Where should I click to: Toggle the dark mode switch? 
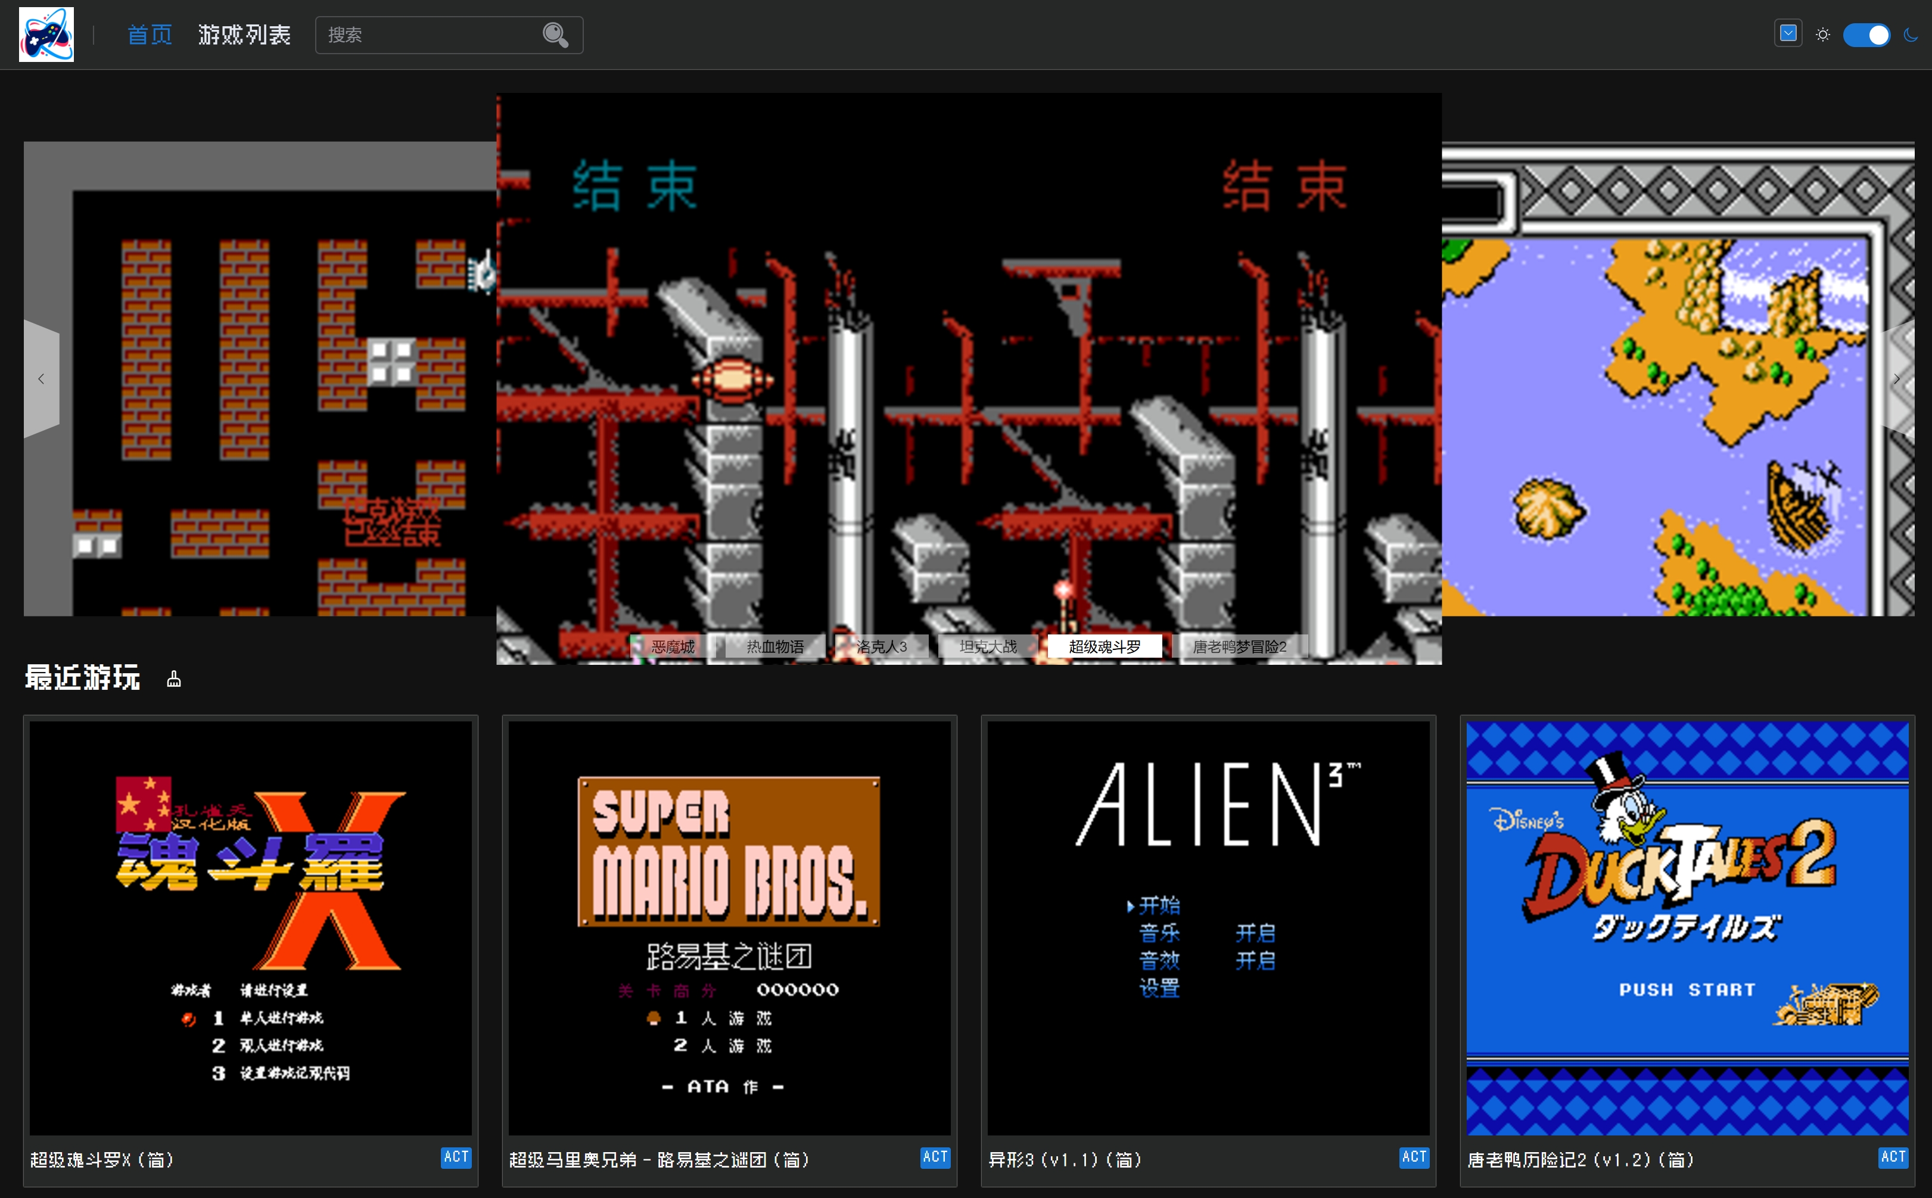(x=1866, y=35)
